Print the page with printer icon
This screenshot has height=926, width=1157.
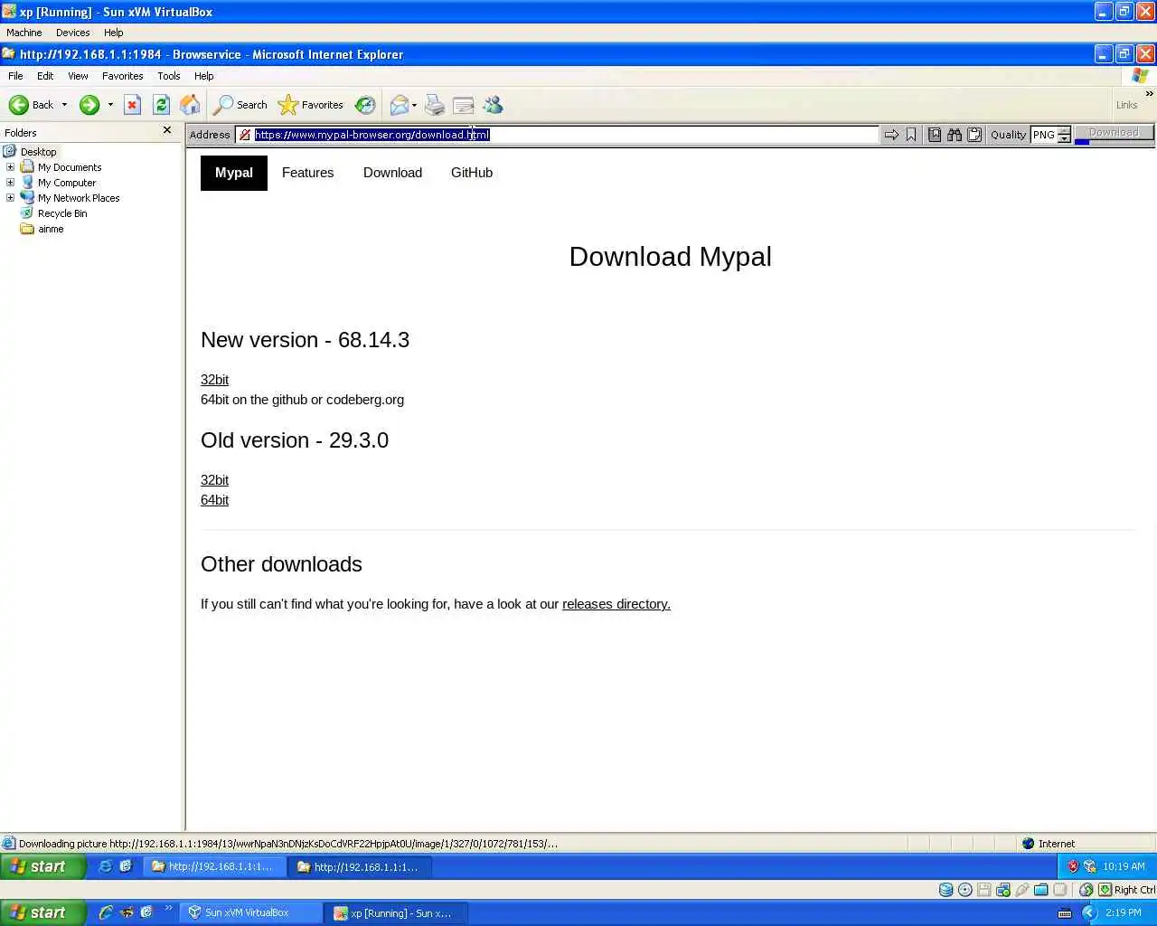(435, 105)
